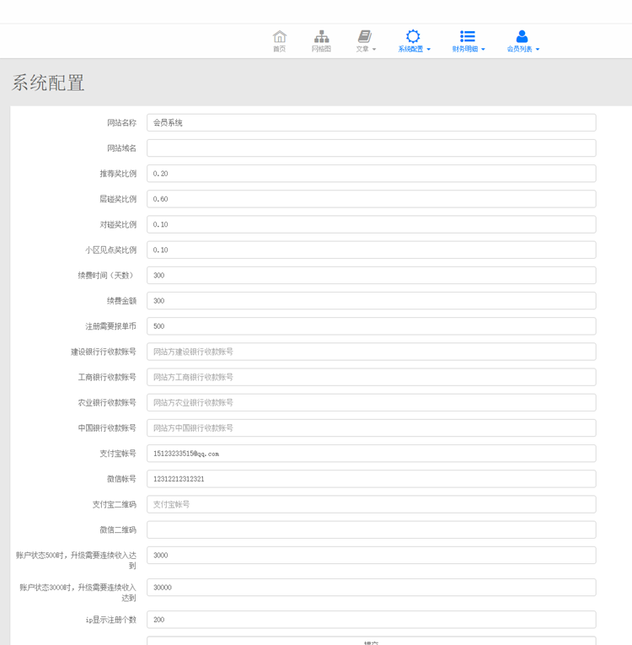Click the 网站名称 label
632x645 pixels.
pos(121,122)
